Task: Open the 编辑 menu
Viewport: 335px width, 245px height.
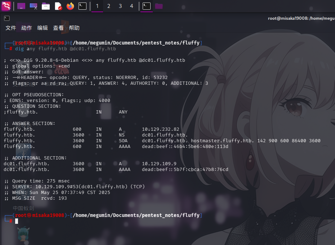Action: [42, 28]
